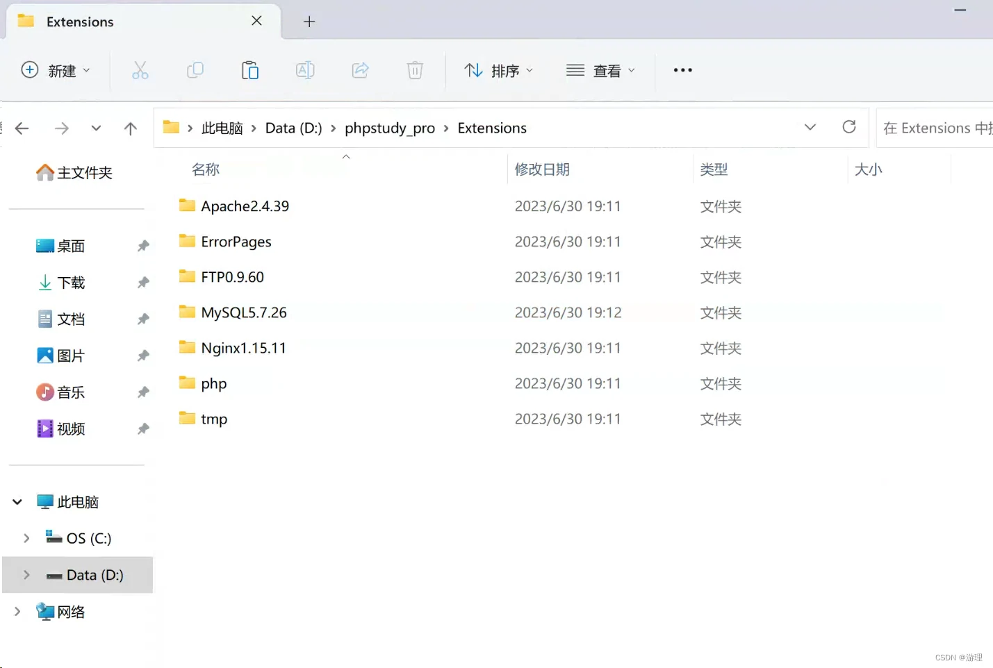Click the pin icon next to 文档
Image resolution: width=993 pixels, height=668 pixels.
point(143,319)
